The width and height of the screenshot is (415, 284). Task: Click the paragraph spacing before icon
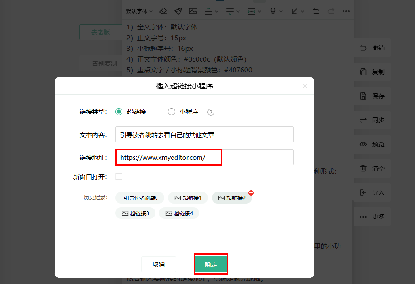pos(209,11)
